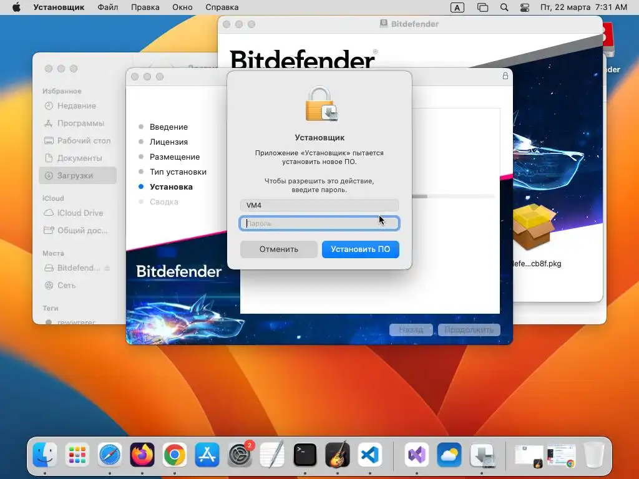Open the weather cloud app in the Dock
This screenshot has height=479, width=639.
coord(449,455)
